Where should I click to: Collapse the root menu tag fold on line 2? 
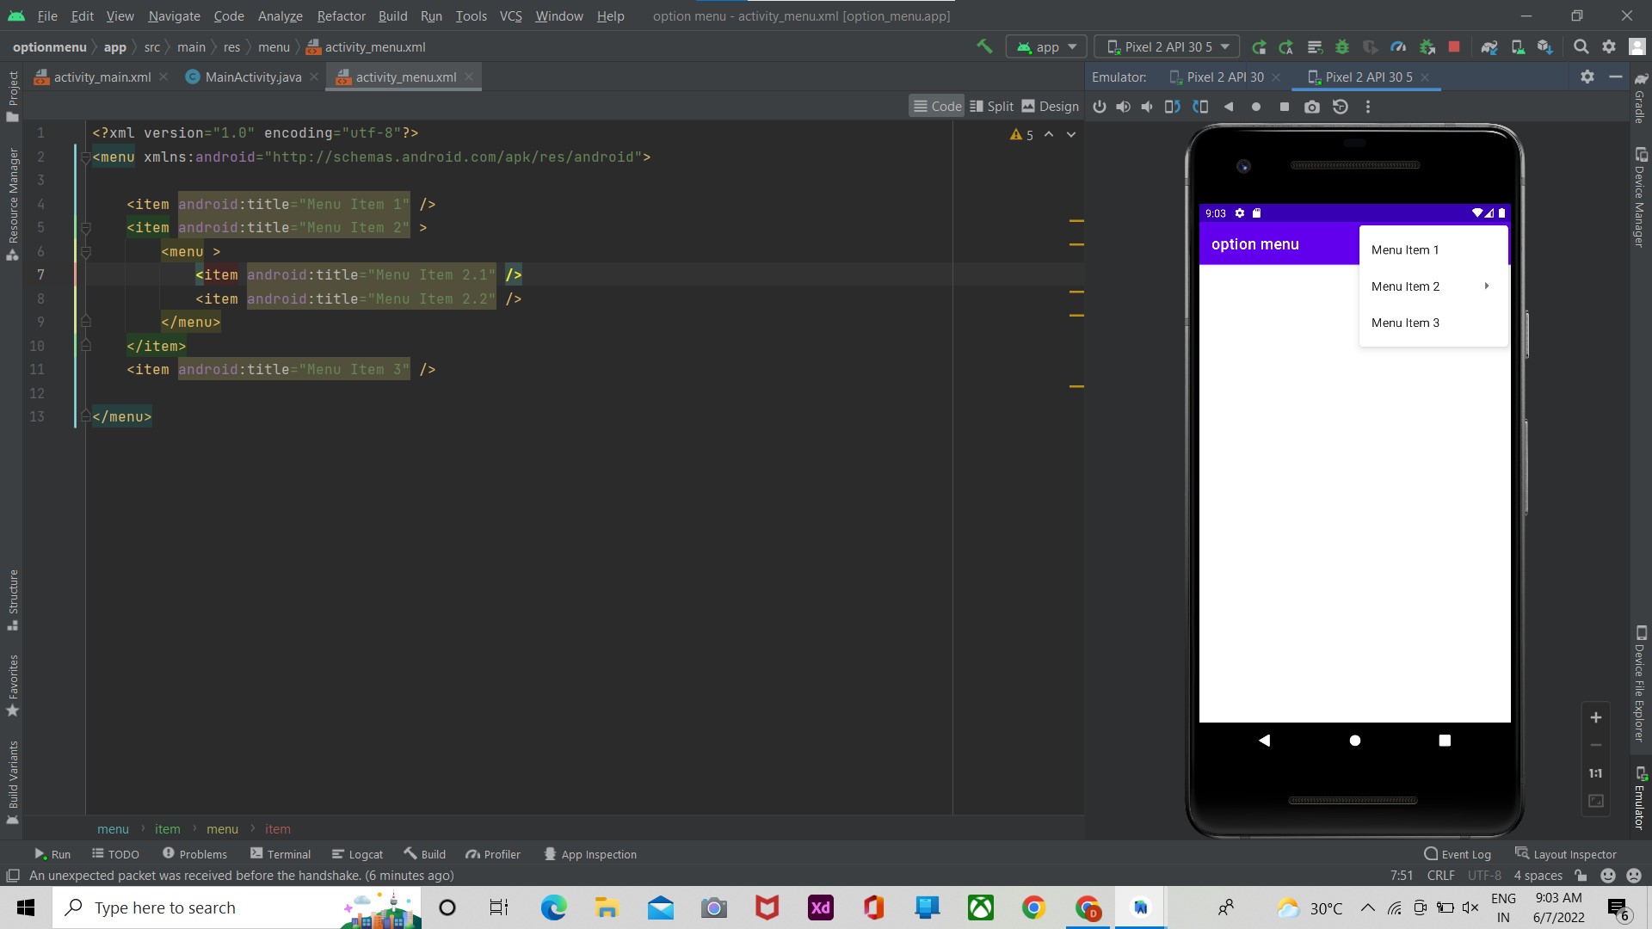click(x=85, y=157)
